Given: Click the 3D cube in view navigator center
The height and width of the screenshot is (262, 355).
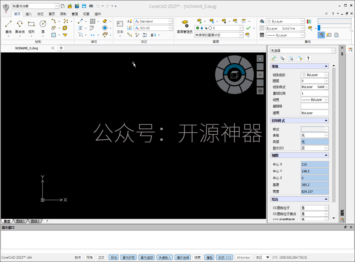Looking at the screenshot, I should pos(234,75).
